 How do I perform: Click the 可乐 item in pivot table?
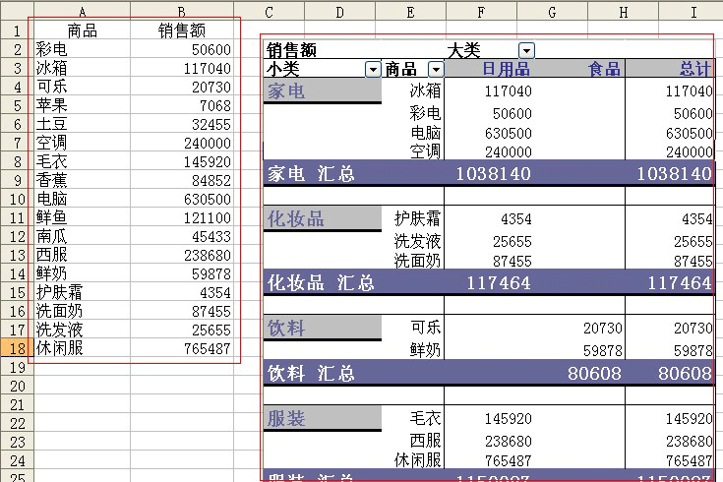[x=426, y=328]
